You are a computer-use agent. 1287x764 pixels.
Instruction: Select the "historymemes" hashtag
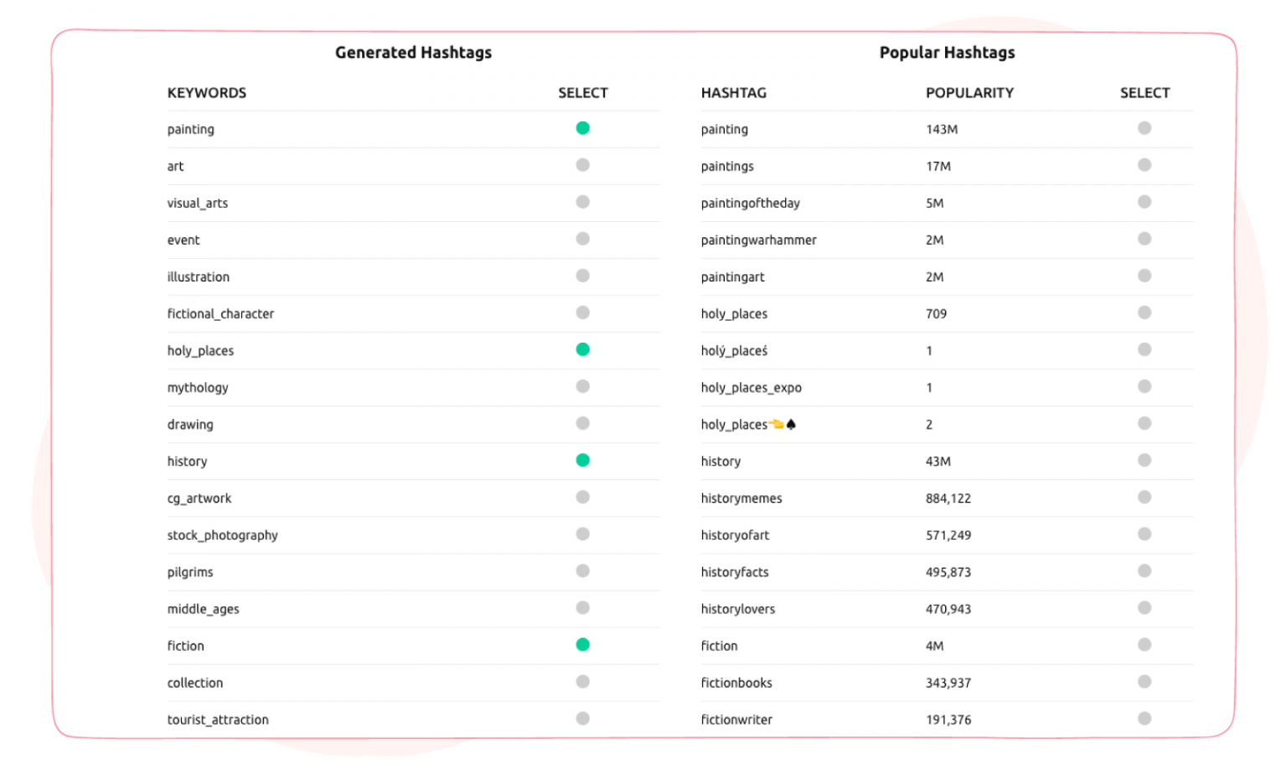tap(1145, 497)
